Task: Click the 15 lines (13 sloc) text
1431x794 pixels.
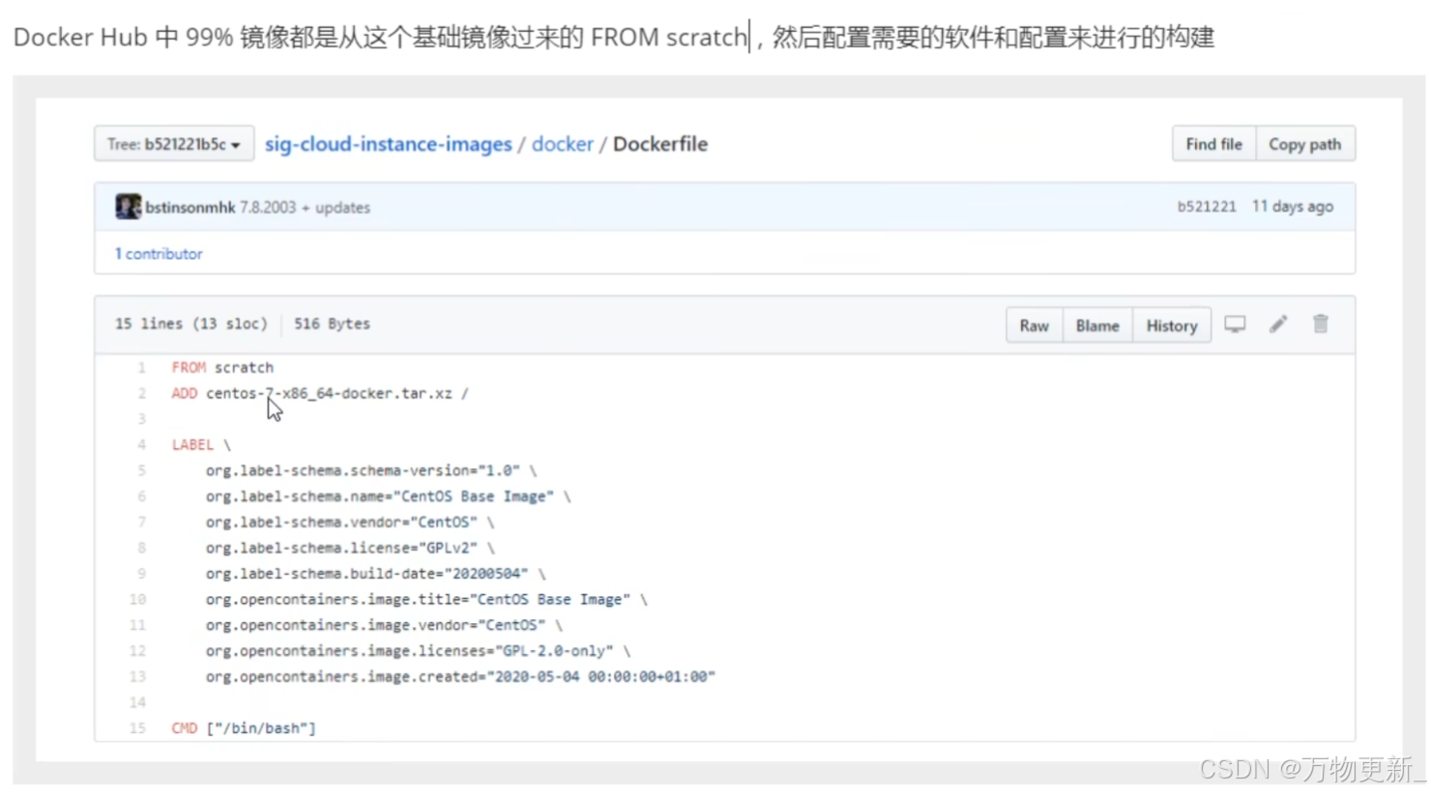Action: click(191, 324)
